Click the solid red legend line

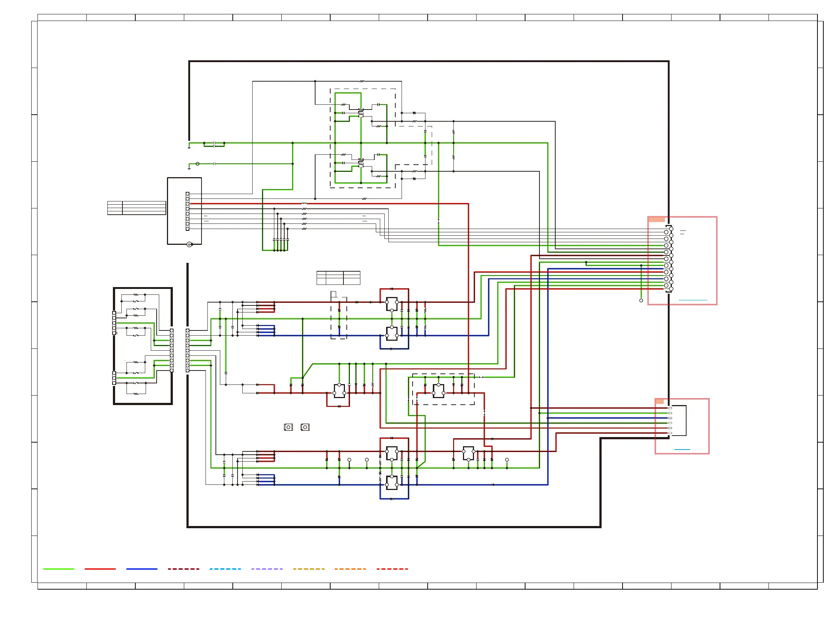(100, 569)
